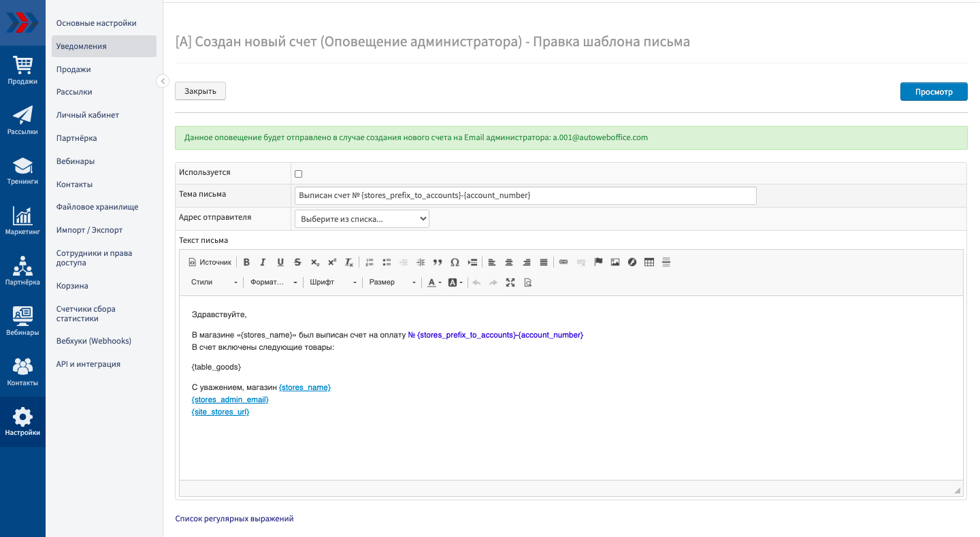Screen dimensions: 980x537
Task: Open Список регулярных выражений link
Action: [234, 519]
